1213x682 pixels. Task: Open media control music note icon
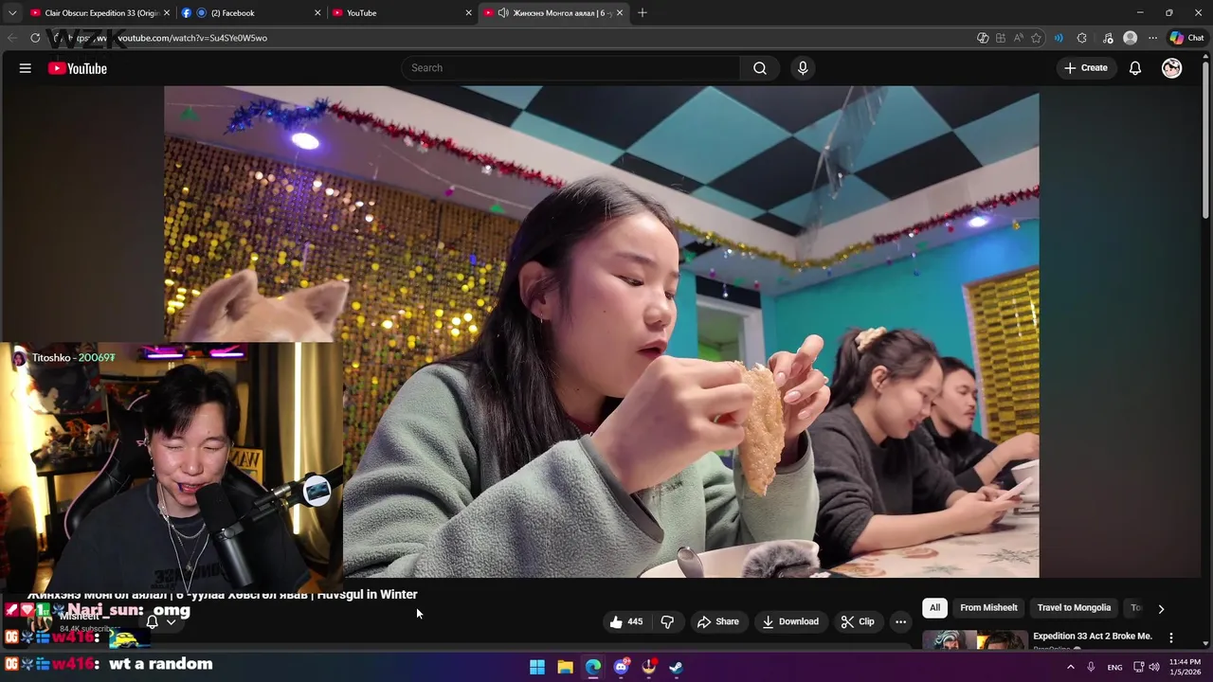(x=1108, y=38)
